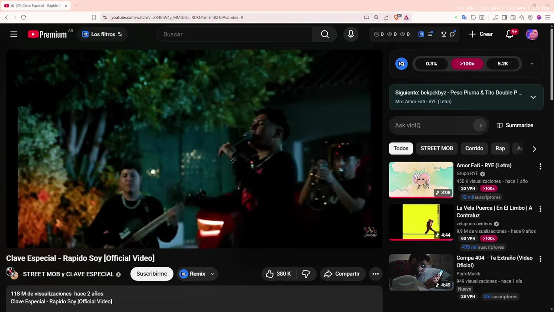Open the YouTube hamburger guide menu
This screenshot has height=312, width=554.
(x=14, y=34)
